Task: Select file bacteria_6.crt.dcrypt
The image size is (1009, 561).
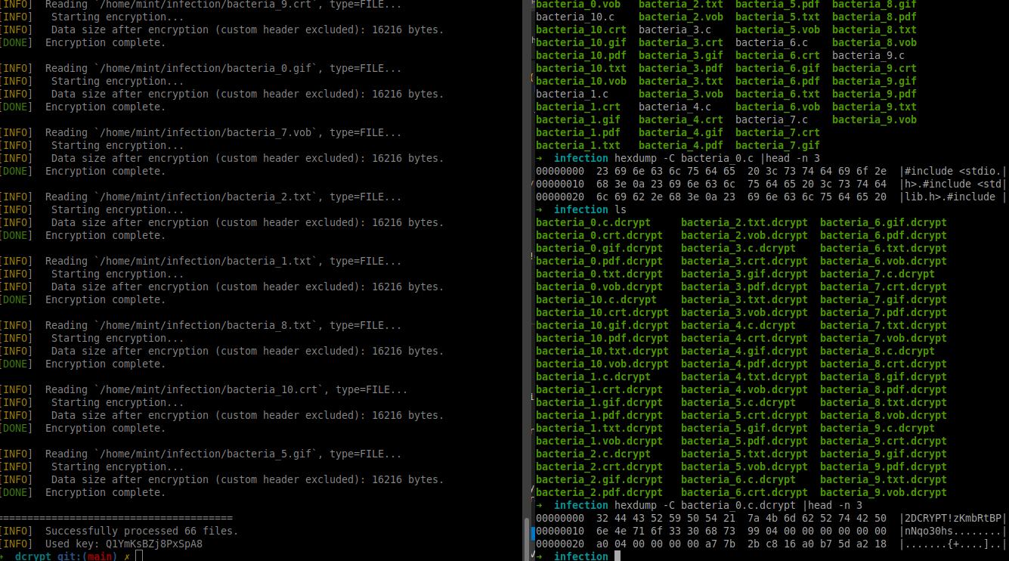Action: click(744, 492)
